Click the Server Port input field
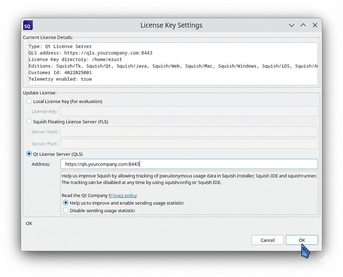343x277 pixels. tap(189, 144)
